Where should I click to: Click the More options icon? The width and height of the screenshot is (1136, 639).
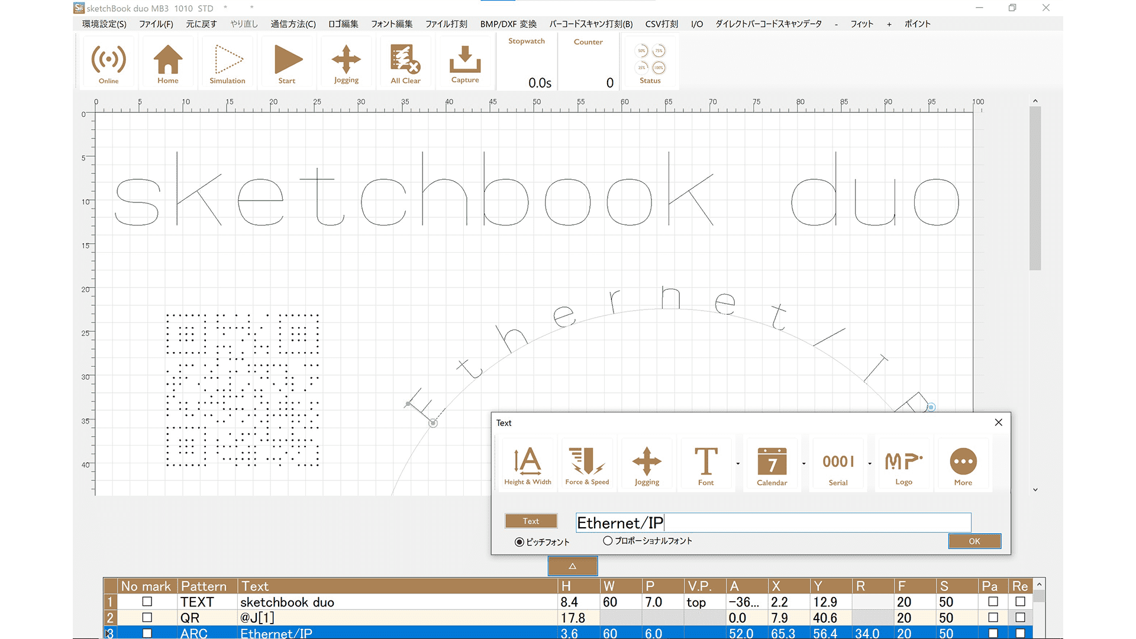click(963, 465)
